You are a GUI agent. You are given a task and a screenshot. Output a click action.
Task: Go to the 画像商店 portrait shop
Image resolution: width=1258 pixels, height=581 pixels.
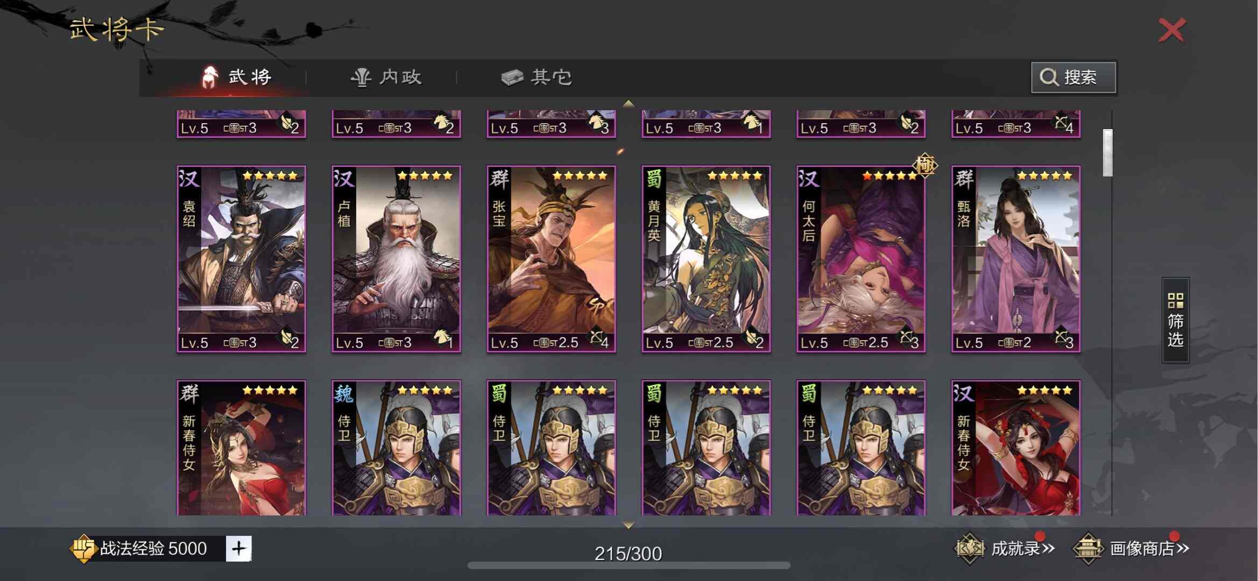point(1131,548)
